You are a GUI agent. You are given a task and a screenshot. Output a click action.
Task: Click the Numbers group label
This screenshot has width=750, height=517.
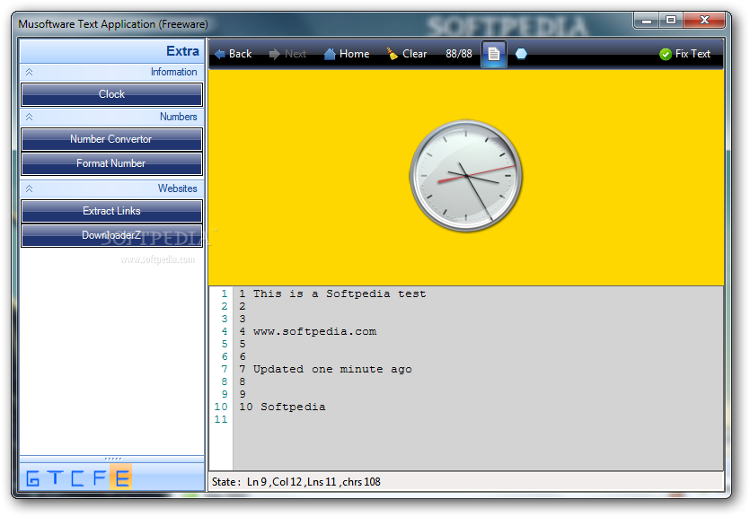(179, 117)
